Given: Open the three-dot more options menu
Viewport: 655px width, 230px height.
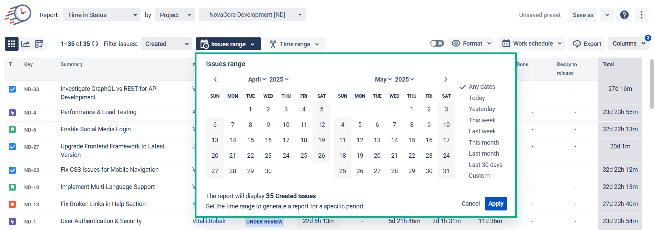Looking at the screenshot, I should point(641,15).
